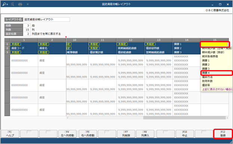Select column header 10

click(77, 40)
